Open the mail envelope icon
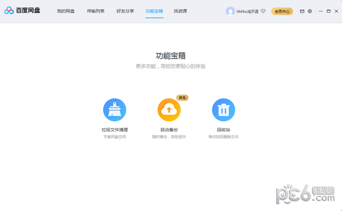Screen dimensions: 342x211 coord(302,11)
